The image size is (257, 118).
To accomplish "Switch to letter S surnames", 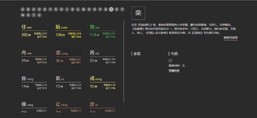I will coord(117,9).
